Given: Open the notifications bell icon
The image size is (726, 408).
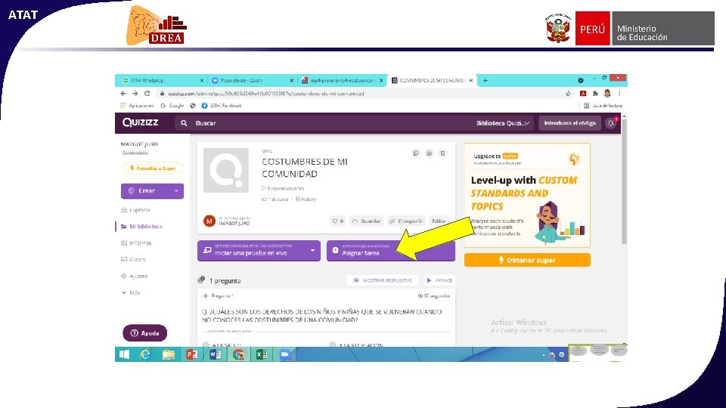Looking at the screenshot, I should tap(611, 123).
